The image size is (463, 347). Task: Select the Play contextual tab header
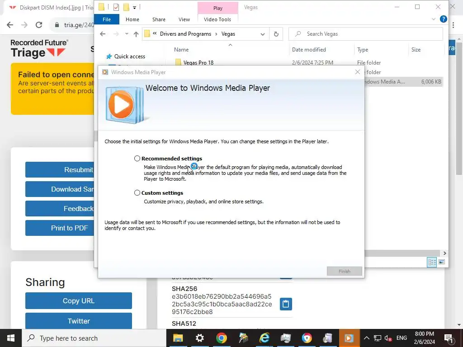click(218, 8)
